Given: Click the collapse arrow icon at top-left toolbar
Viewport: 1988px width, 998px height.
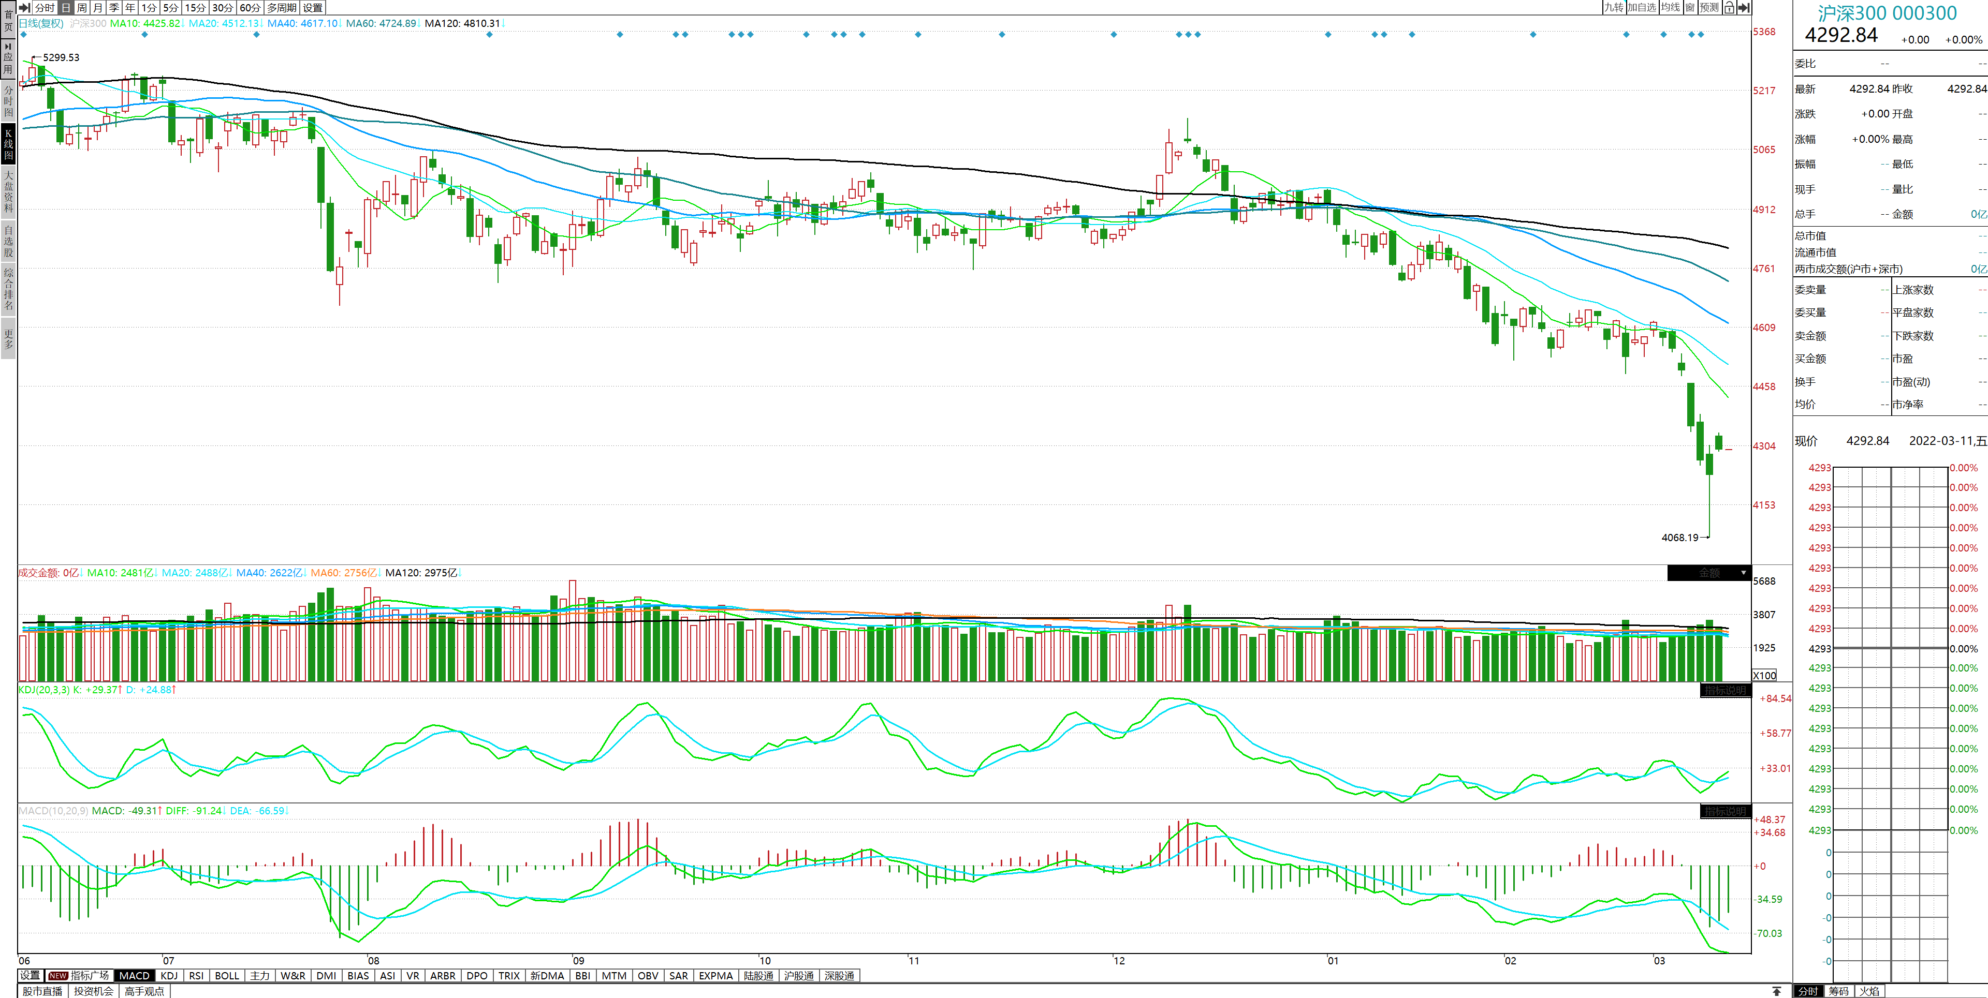Looking at the screenshot, I should coord(24,8).
